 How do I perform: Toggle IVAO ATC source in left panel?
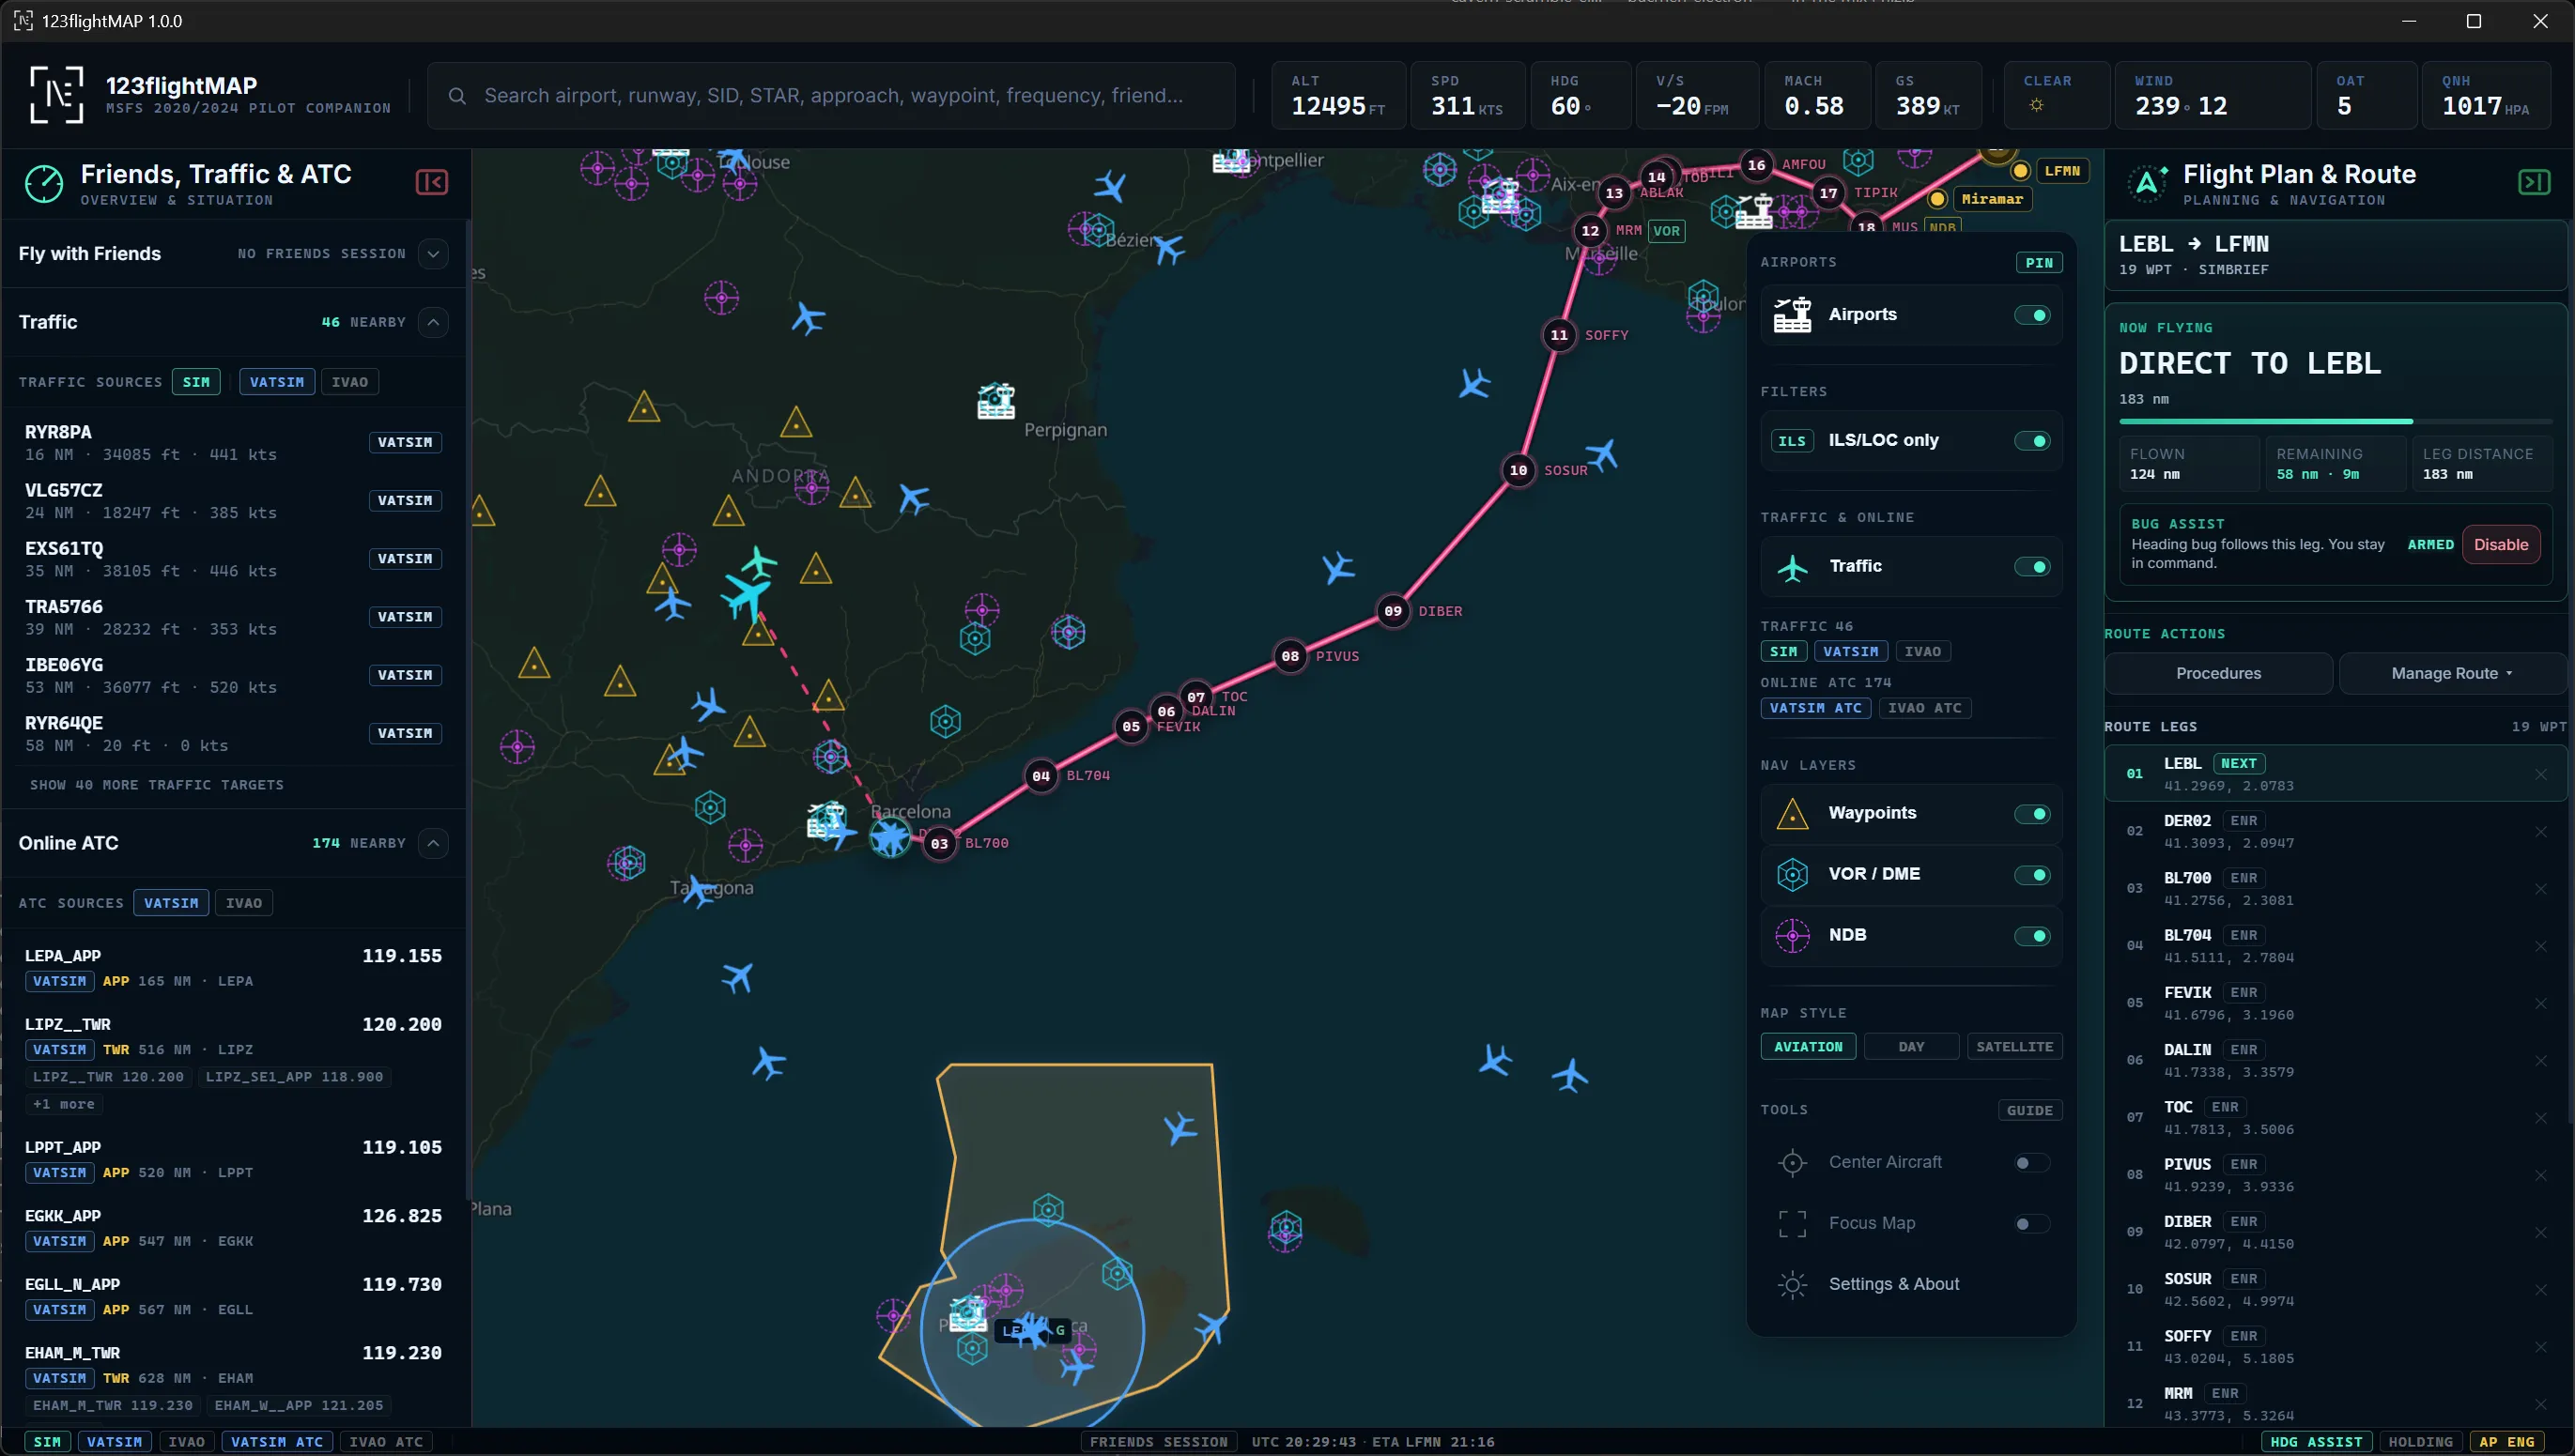click(x=243, y=903)
